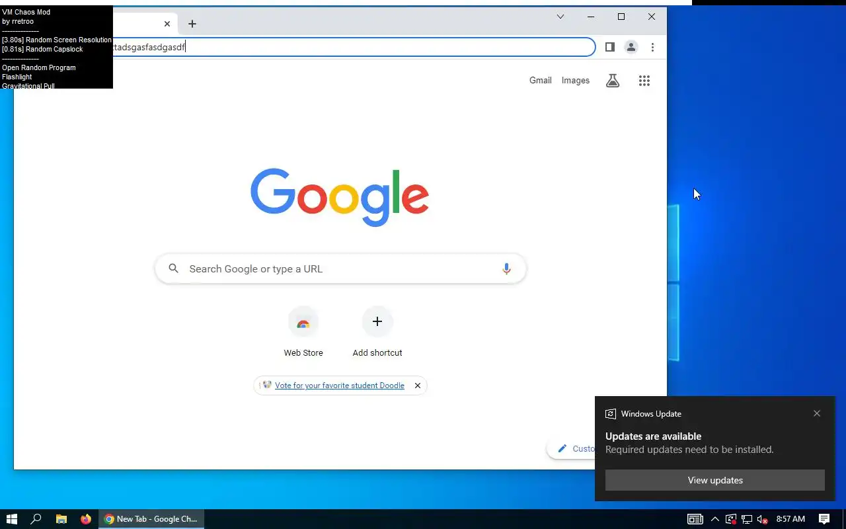
Task: Open Web Store shortcut
Action: (x=303, y=333)
